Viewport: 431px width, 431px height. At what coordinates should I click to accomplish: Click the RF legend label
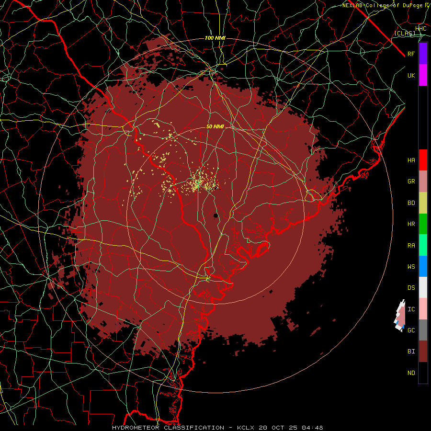411,54
